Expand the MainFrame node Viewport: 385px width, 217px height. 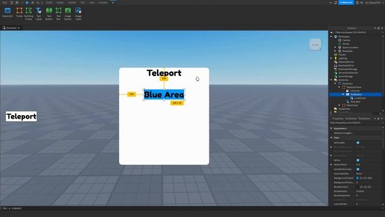pos(339,105)
